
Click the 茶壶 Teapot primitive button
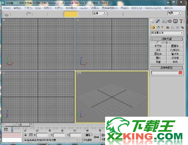[x=158, y=62]
